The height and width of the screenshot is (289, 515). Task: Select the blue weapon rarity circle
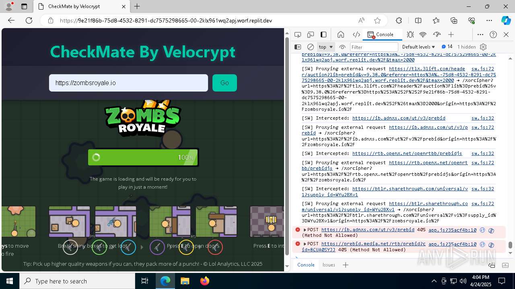point(128,247)
